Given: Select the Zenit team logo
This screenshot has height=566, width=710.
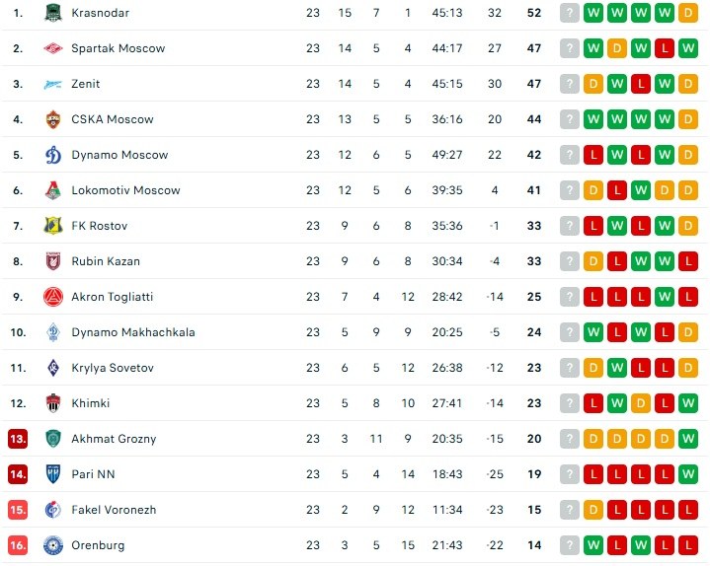Looking at the screenshot, I should [53, 84].
